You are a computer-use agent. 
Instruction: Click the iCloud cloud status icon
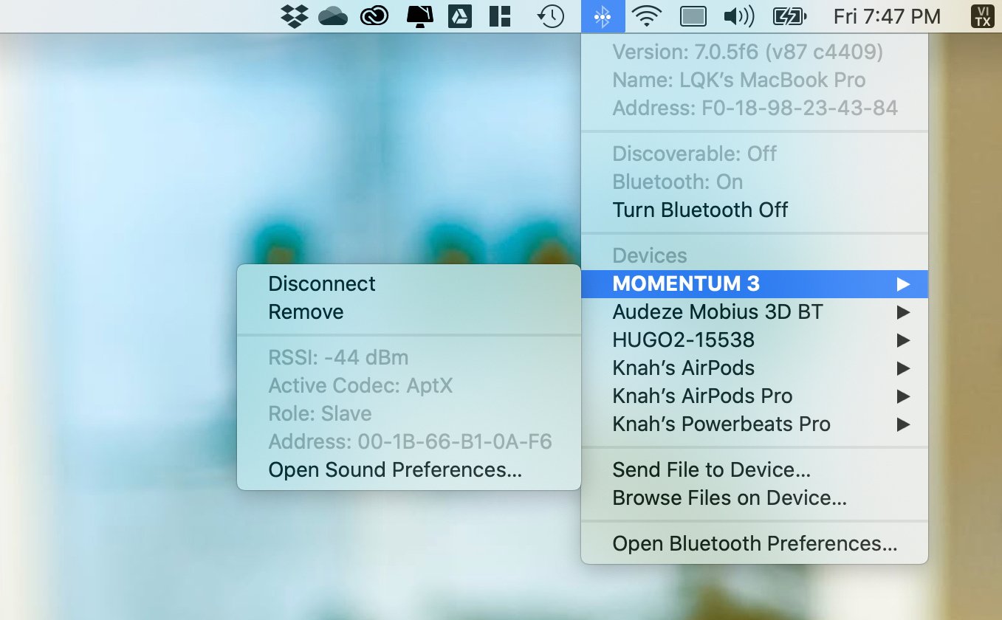tap(332, 15)
